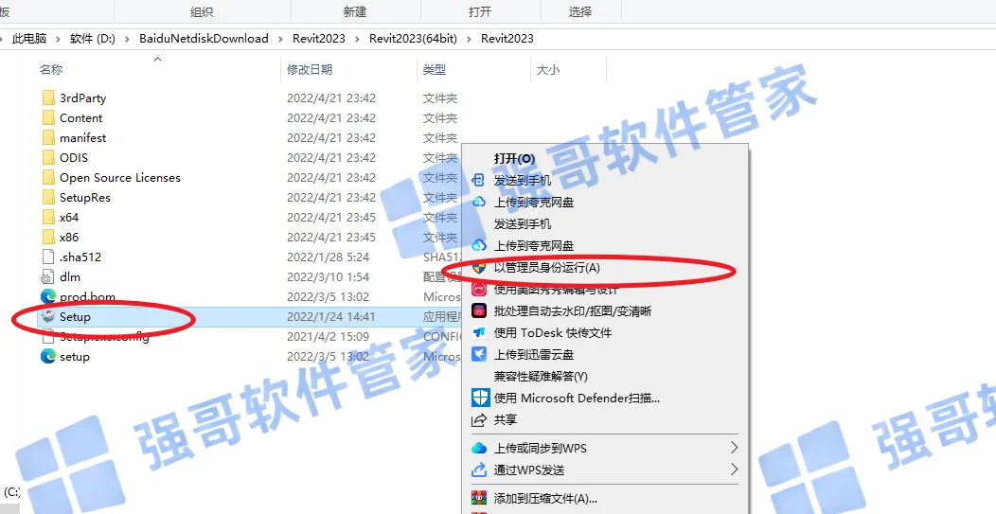Select the date cell 2021/4/2 15:09

coord(328,336)
